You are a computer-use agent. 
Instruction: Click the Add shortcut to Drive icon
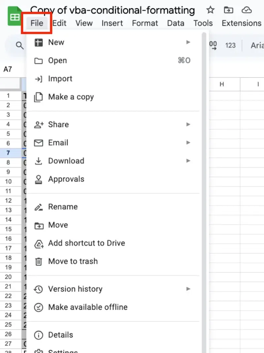coord(39,243)
